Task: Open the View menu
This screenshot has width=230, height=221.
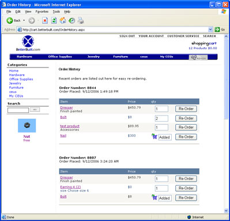Action: 28,12
